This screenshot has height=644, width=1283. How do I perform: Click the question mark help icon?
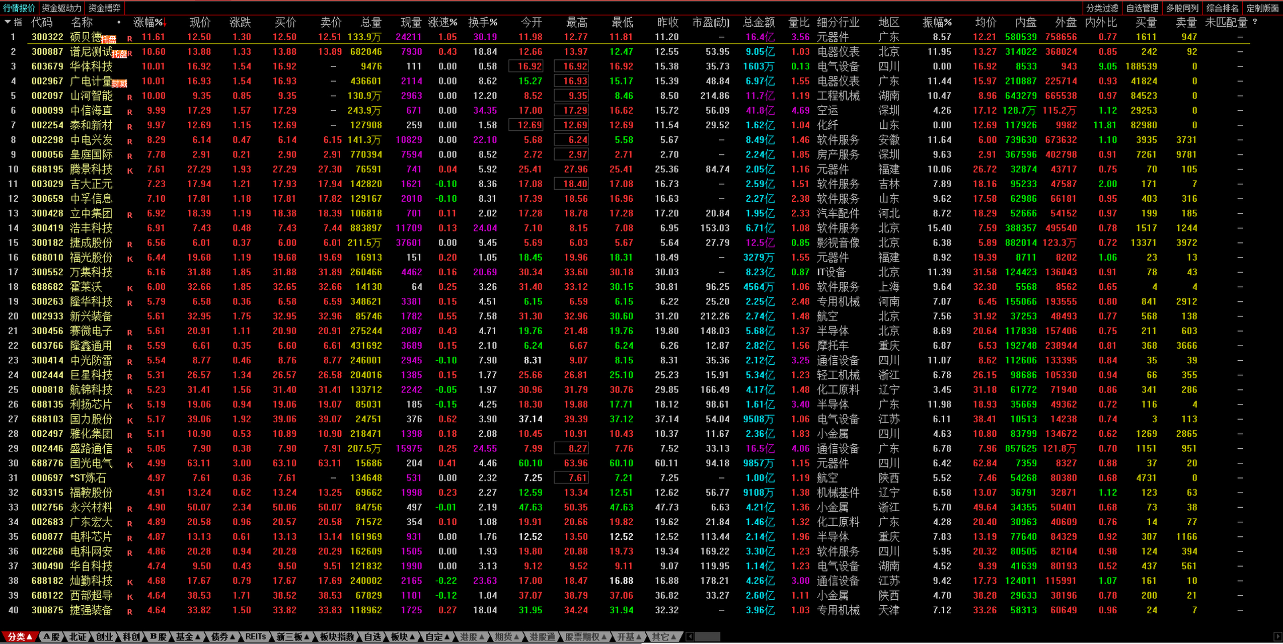(x=1255, y=22)
